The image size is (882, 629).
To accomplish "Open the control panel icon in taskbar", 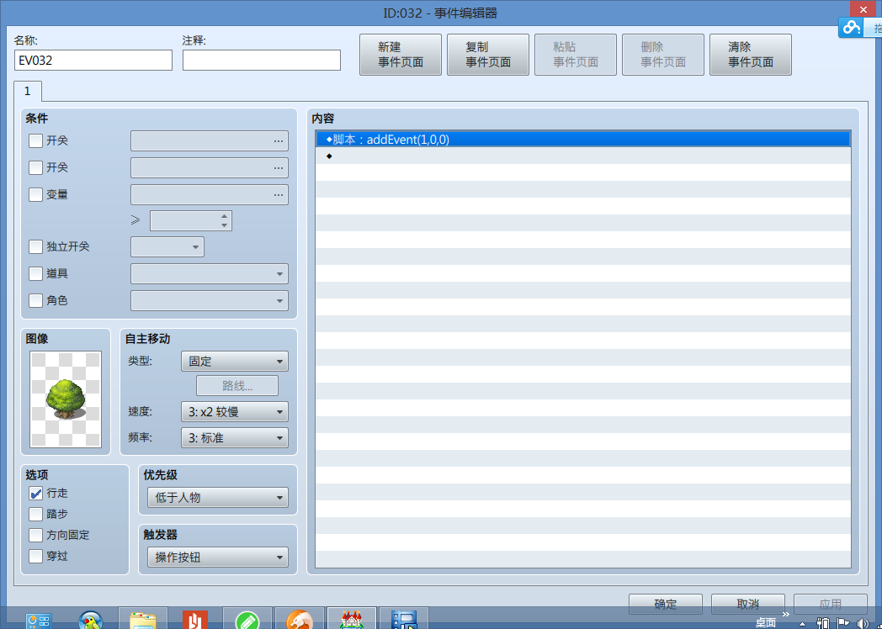I will [x=39, y=620].
